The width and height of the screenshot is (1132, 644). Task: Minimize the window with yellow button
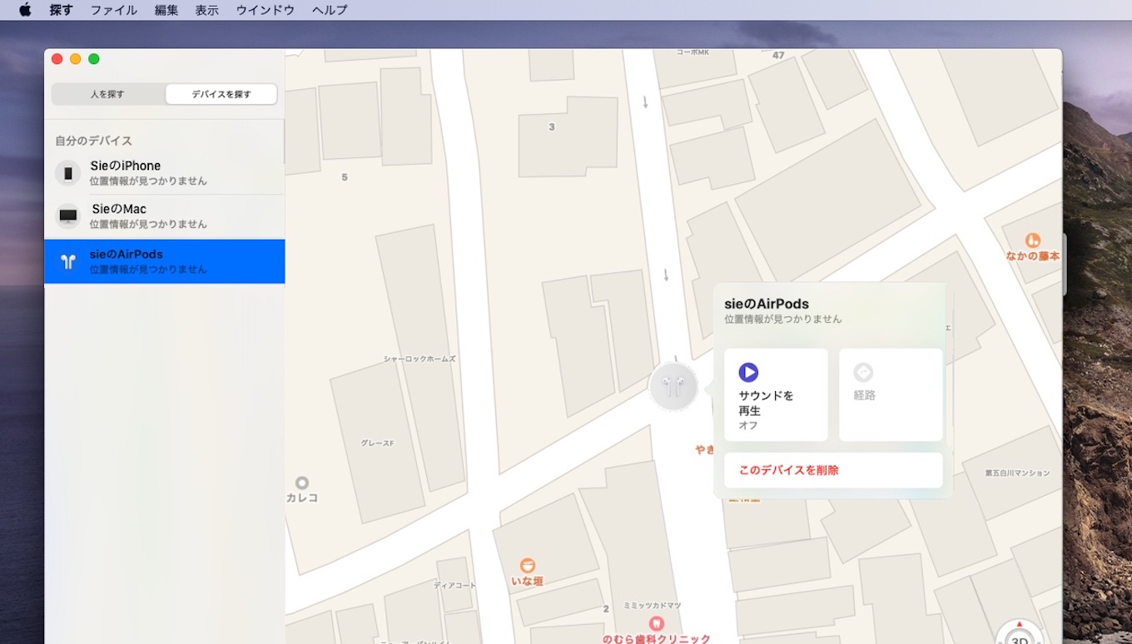point(75,59)
